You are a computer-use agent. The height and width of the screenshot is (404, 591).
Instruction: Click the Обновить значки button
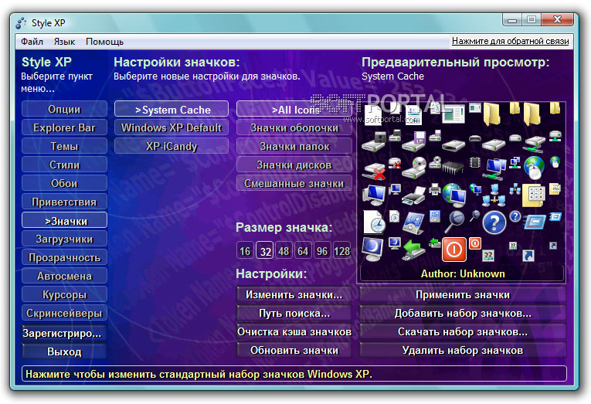294,350
